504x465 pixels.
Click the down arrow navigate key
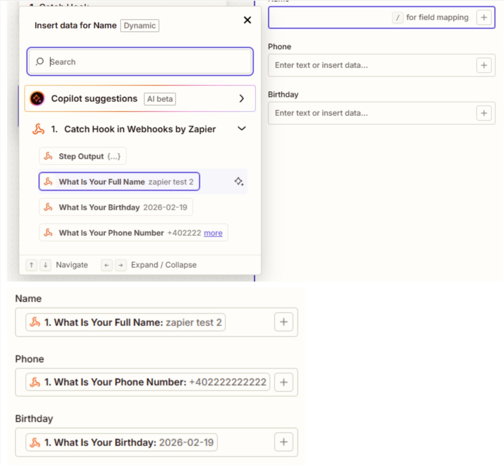click(45, 265)
